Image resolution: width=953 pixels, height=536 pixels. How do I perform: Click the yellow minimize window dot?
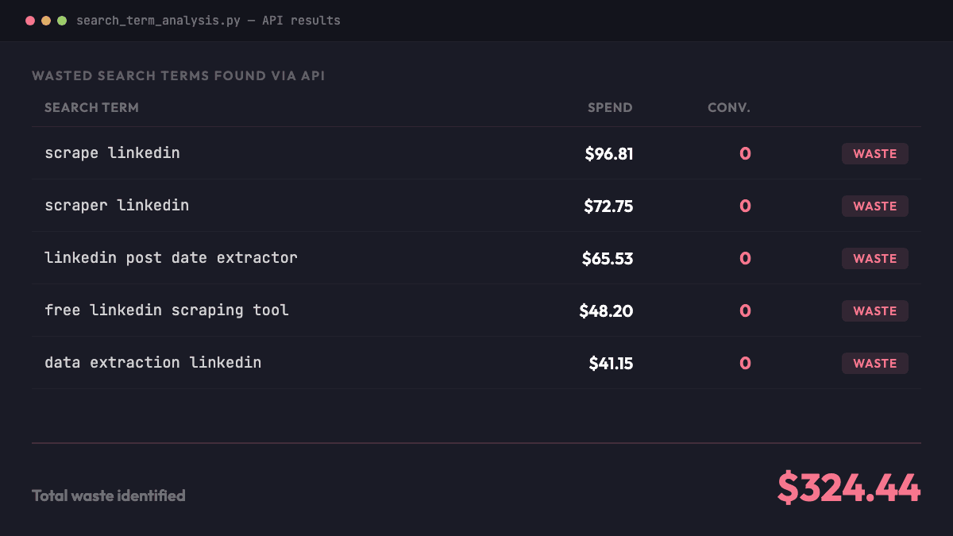pyautogui.click(x=46, y=21)
